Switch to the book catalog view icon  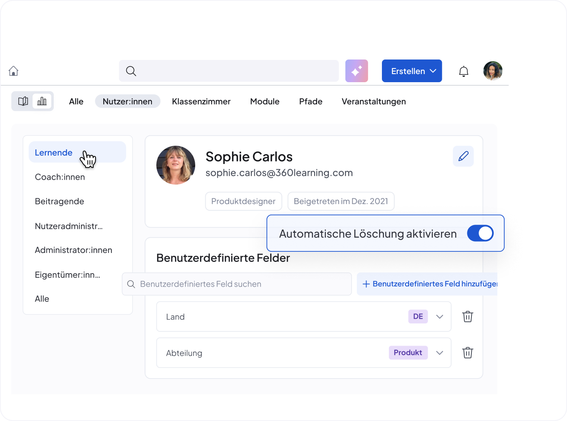23,101
